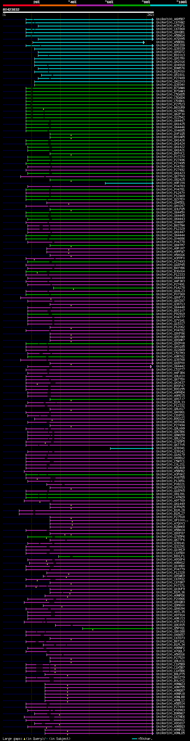Viewport: 190px width, 741px height.
Task: Select the UniRef100_P27489 label
Action: click(x=170, y=78)
